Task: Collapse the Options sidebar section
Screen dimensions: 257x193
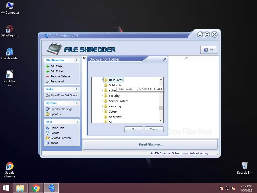Action: [x=77, y=103]
